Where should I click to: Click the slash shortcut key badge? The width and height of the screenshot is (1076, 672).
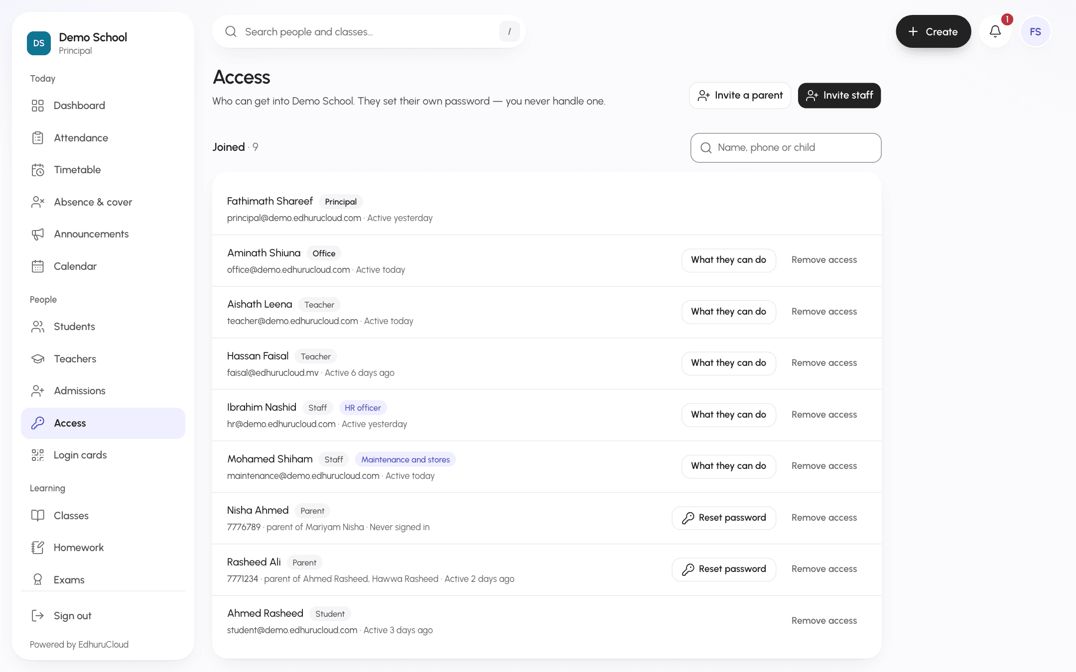(509, 31)
